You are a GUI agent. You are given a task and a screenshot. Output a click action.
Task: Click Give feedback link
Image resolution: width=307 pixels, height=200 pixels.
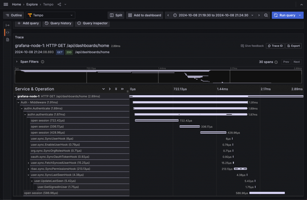pyautogui.click(x=252, y=46)
